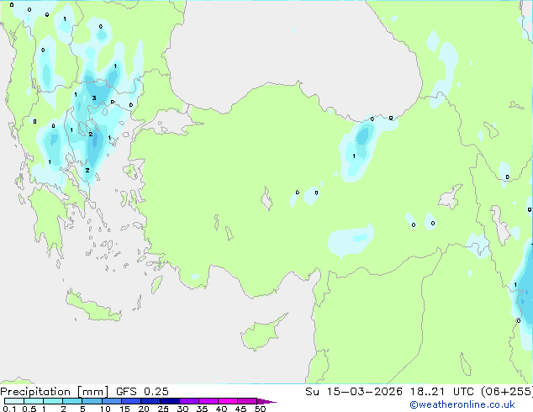Click the legend tick label '15'
This screenshot has height=412, width=533.
124,409
